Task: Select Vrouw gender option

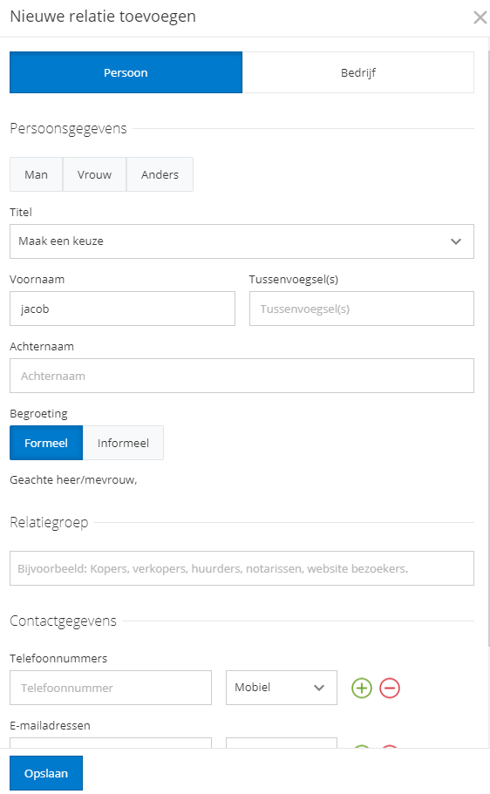Action: pyautogui.click(x=94, y=174)
